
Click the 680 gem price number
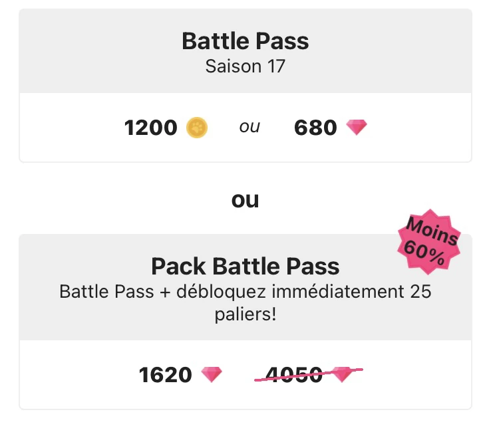click(x=315, y=127)
